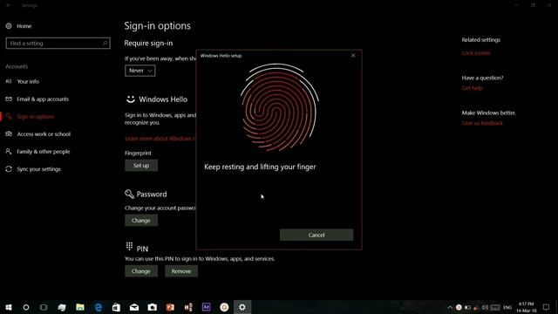Open the Windows Start menu
558x314 pixels.
coord(9,307)
